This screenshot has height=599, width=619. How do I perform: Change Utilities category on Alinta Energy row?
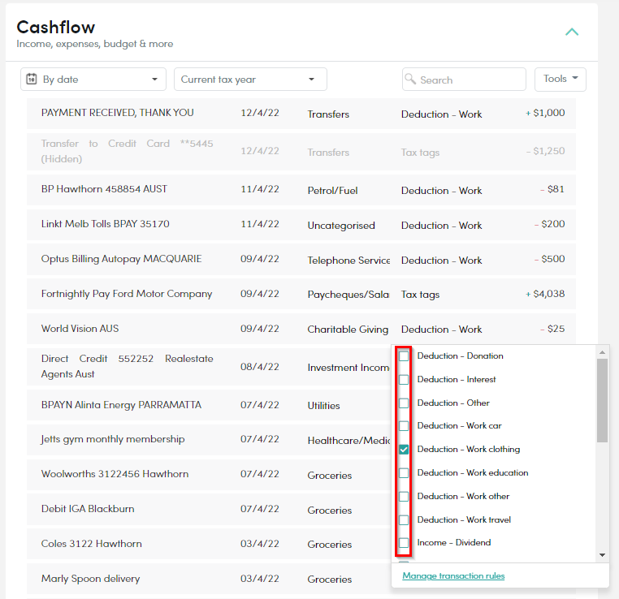pyautogui.click(x=323, y=405)
